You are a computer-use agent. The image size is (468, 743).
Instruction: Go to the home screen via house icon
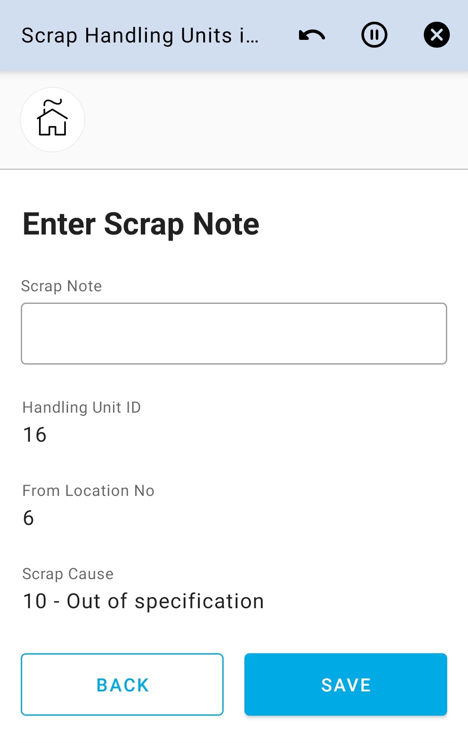pos(52,120)
